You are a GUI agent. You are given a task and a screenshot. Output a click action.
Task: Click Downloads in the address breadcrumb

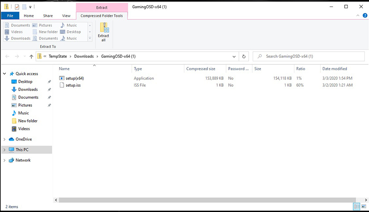pyautogui.click(x=84, y=56)
